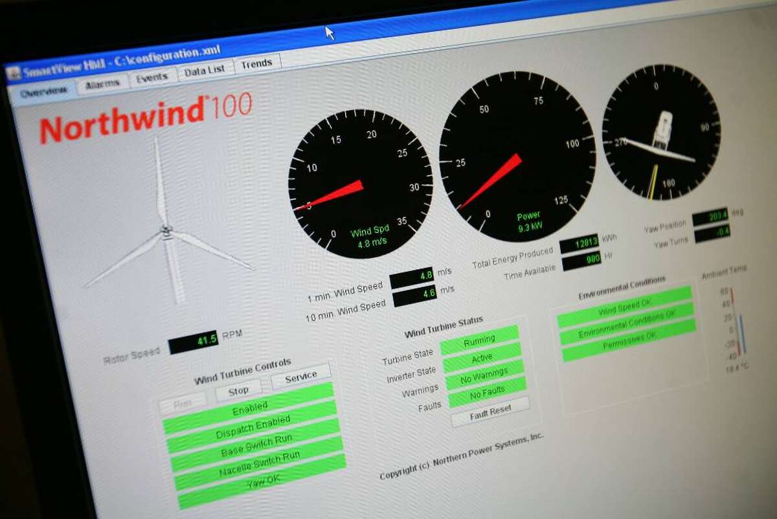The height and width of the screenshot is (519, 777).
Task: Open the Trends tab
Action: [257, 63]
